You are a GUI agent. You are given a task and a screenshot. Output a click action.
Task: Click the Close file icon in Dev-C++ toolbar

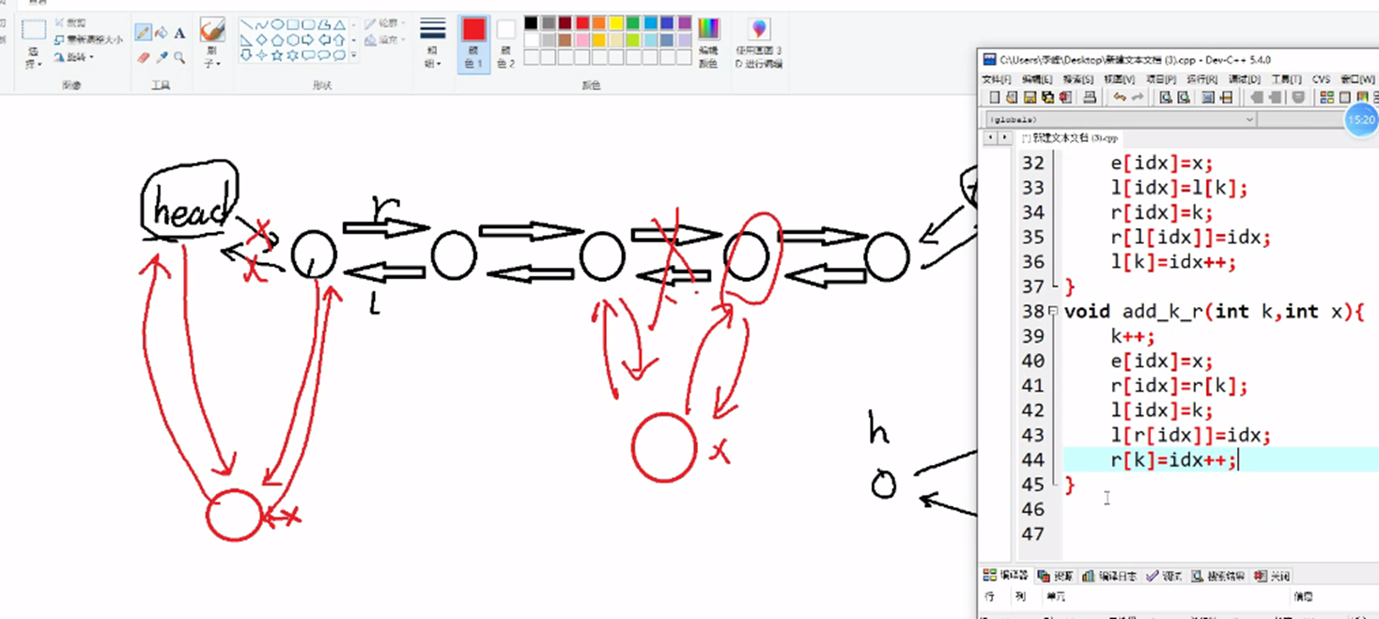point(1065,98)
